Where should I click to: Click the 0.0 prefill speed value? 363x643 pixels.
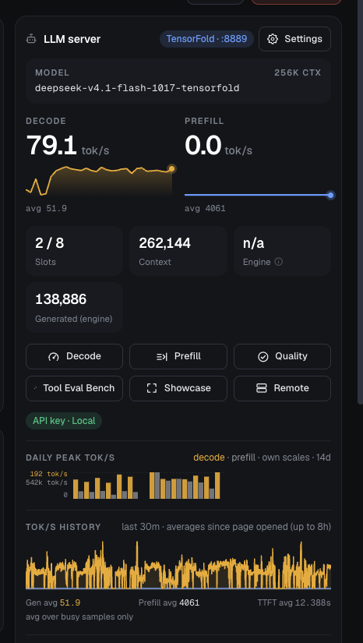pos(203,146)
